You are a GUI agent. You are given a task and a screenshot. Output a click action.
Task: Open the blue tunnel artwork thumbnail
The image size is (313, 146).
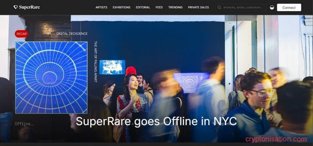tap(51, 77)
